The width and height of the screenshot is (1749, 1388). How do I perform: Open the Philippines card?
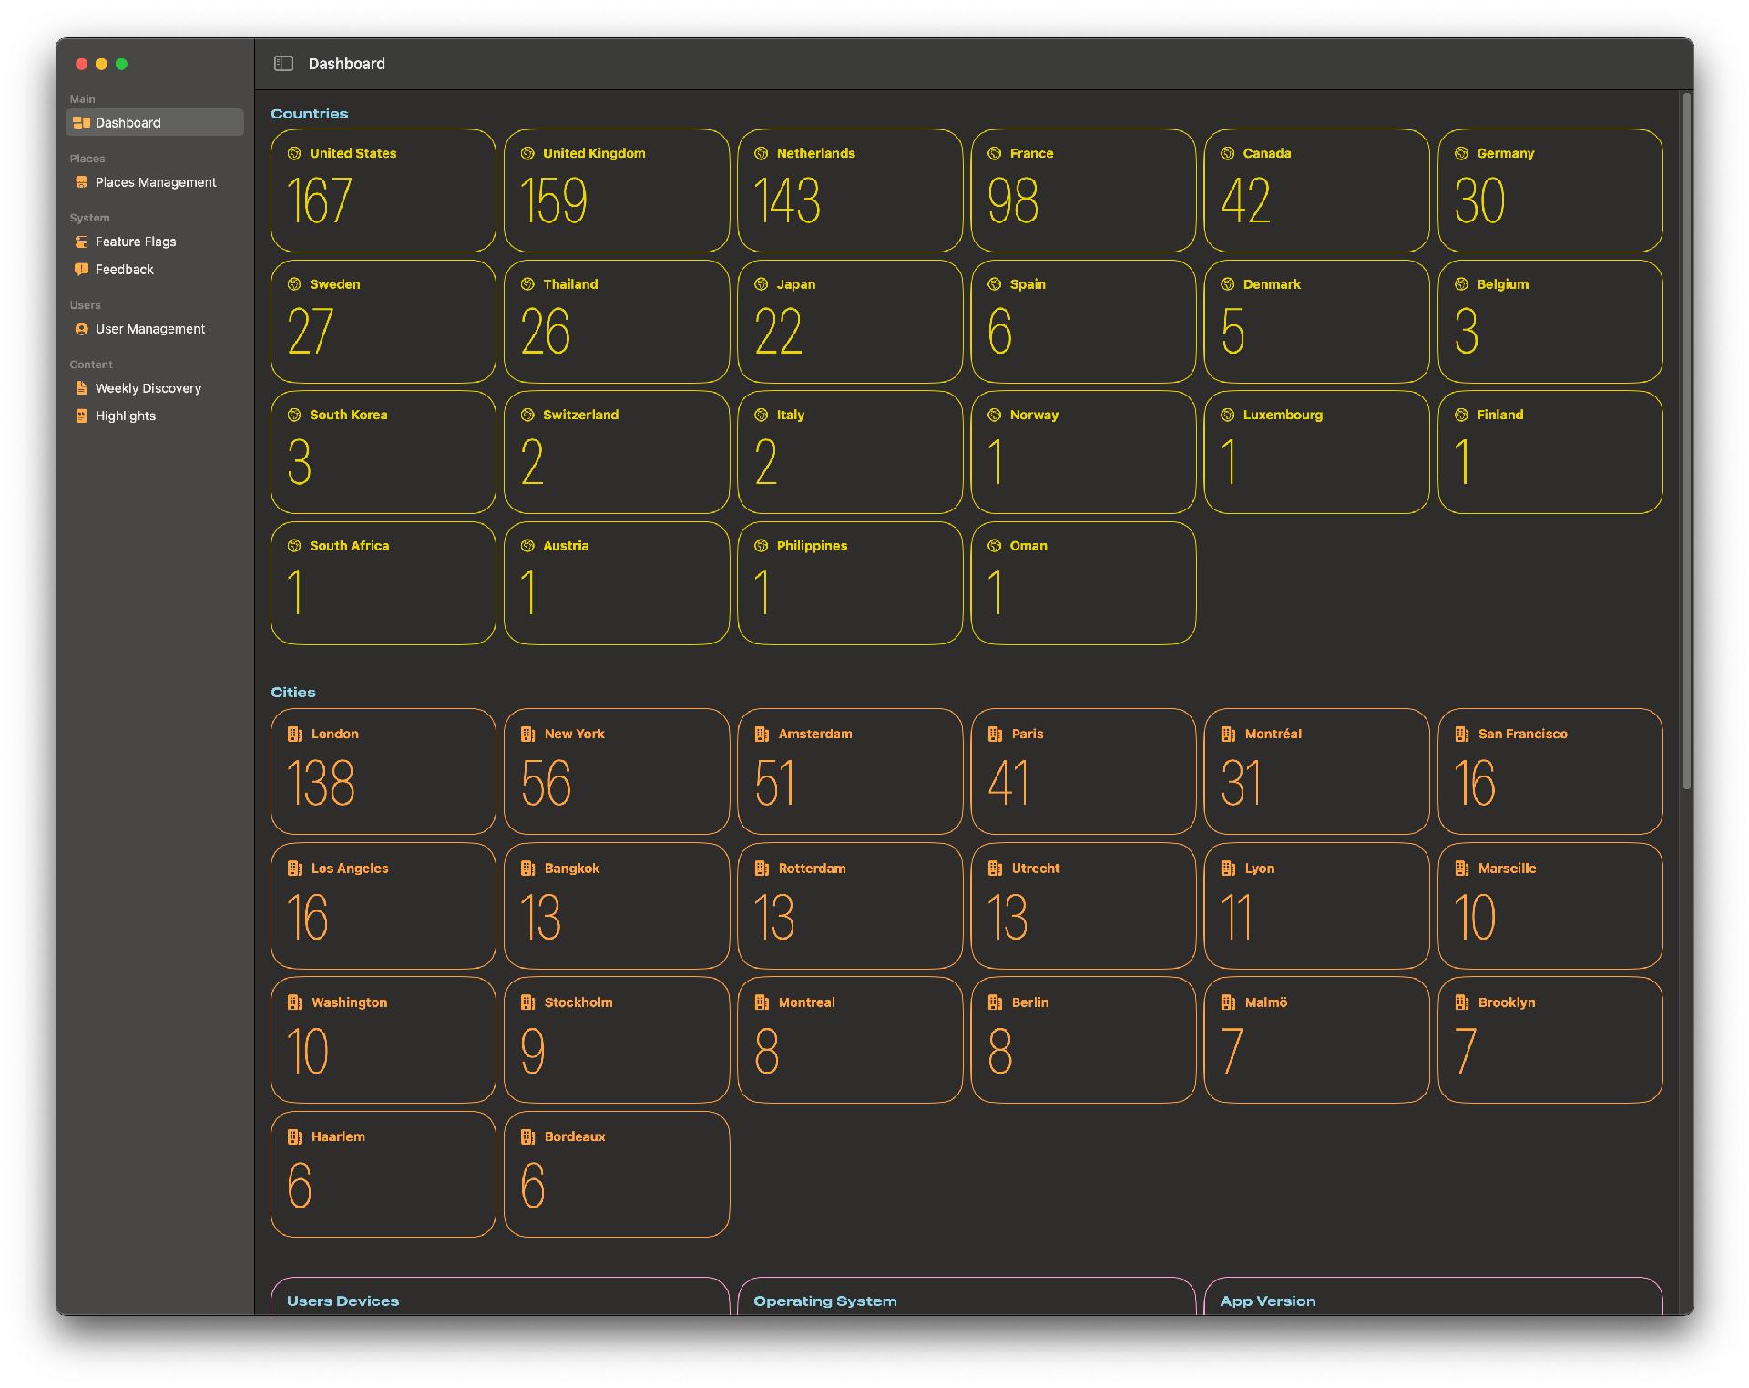click(x=850, y=583)
